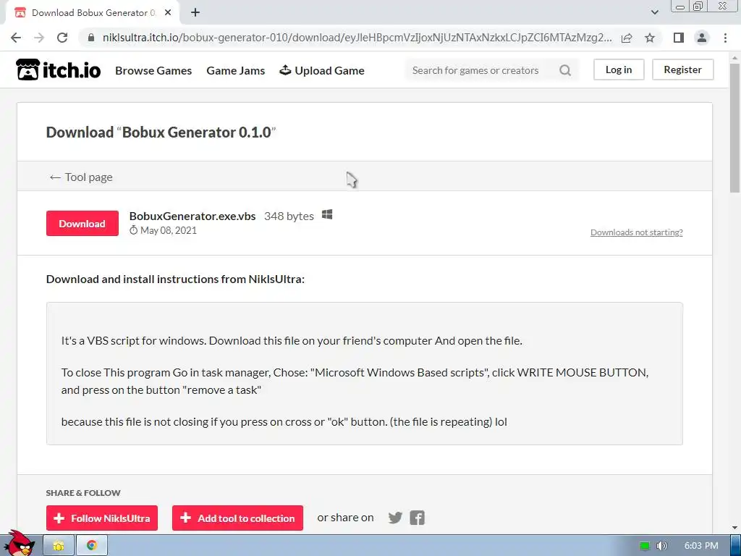Click the Windows platform icon
Image resolution: width=741 pixels, height=556 pixels.
click(x=327, y=215)
